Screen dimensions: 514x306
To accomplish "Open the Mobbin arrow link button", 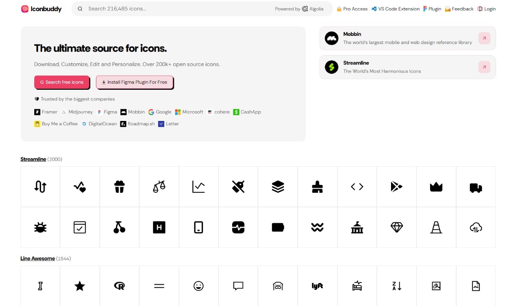I will coord(484,38).
